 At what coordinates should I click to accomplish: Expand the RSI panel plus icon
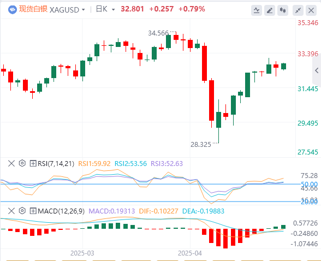[x=33, y=164]
